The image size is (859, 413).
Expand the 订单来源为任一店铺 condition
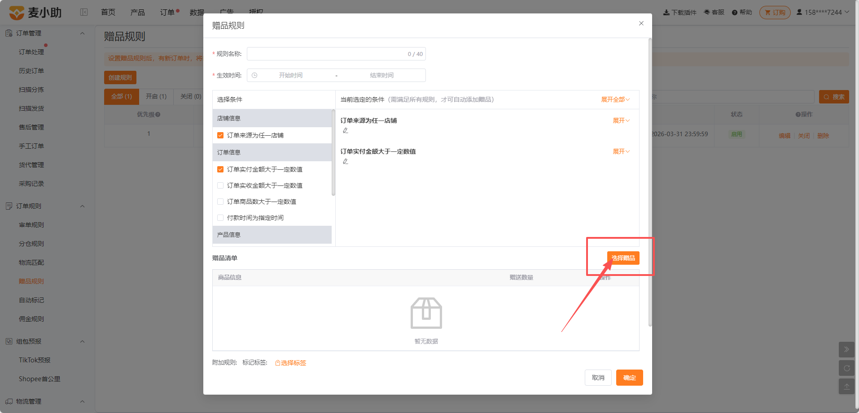621,120
